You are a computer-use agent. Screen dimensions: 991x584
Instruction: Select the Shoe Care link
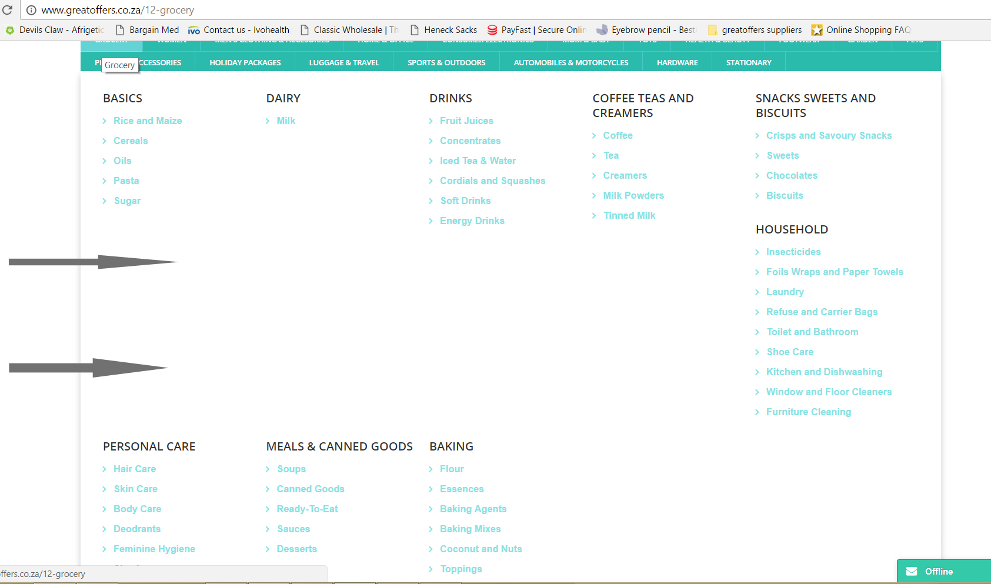790,352
